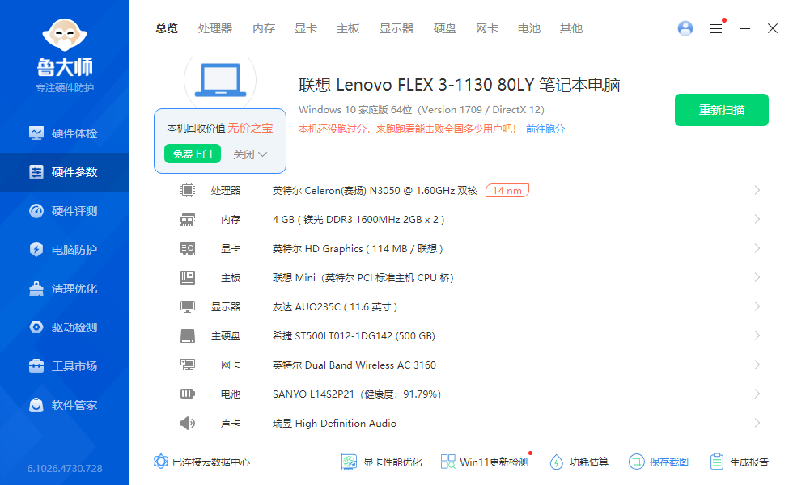This screenshot has width=793, height=485.
Task: Select 硬件参数 list icon in sidebar
Action: click(36, 172)
